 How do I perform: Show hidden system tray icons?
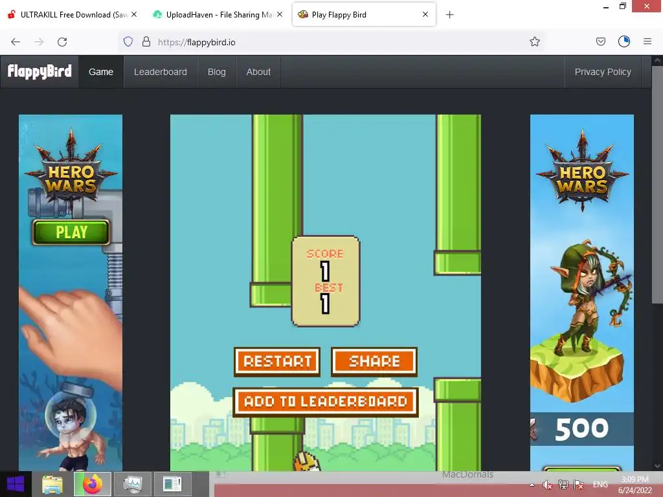click(x=532, y=484)
